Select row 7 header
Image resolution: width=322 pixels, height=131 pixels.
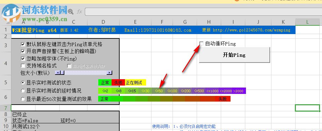(5, 108)
